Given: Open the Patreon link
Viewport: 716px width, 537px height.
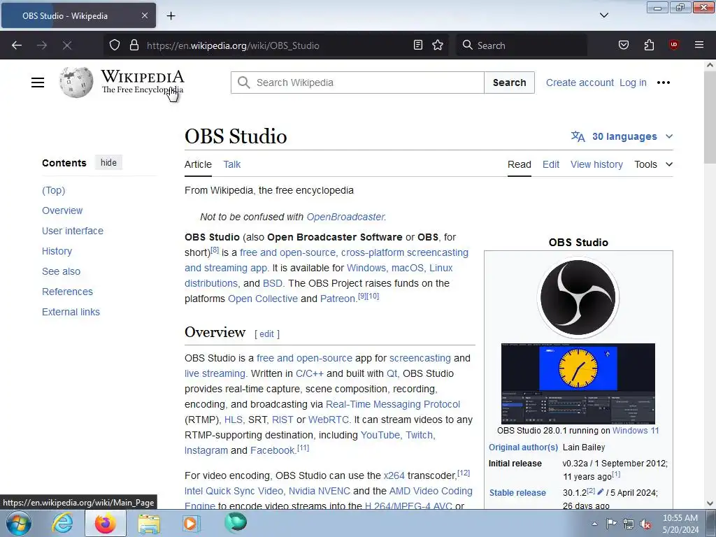Looking at the screenshot, I should click(x=338, y=299).
